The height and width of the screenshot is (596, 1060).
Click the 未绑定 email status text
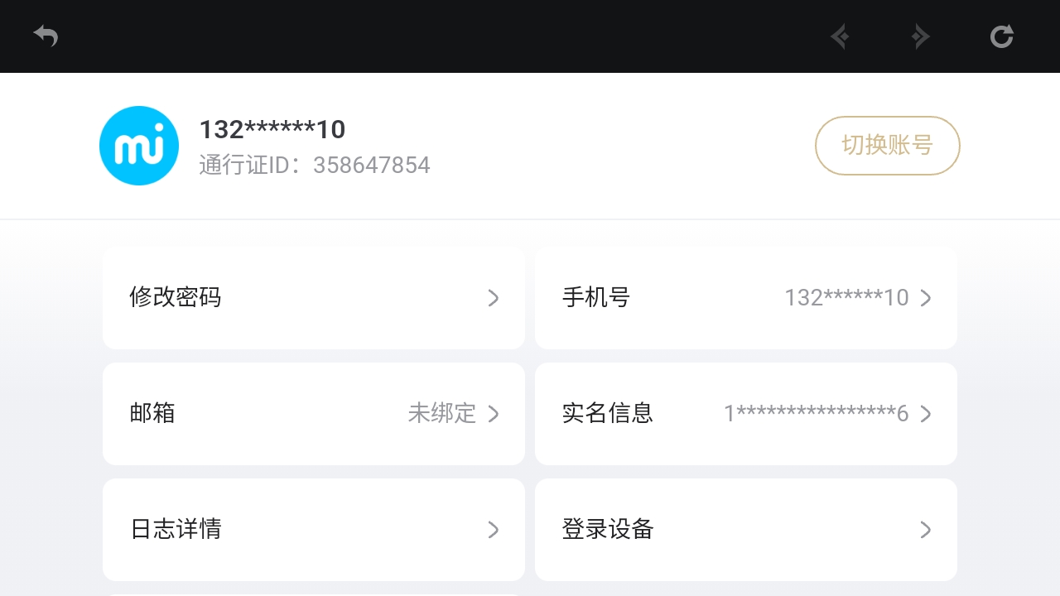(442, 413)
